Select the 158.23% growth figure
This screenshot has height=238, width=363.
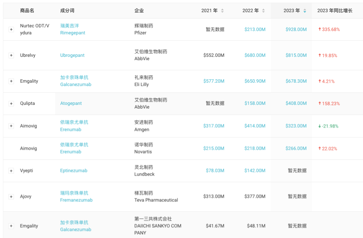click(329, 104)
